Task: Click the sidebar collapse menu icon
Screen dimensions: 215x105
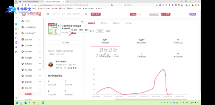Action: [x=48, y=14]
